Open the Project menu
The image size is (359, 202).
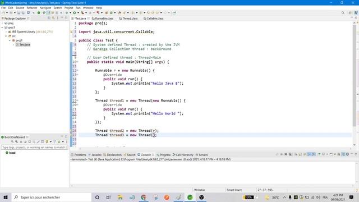coord(68,8)
